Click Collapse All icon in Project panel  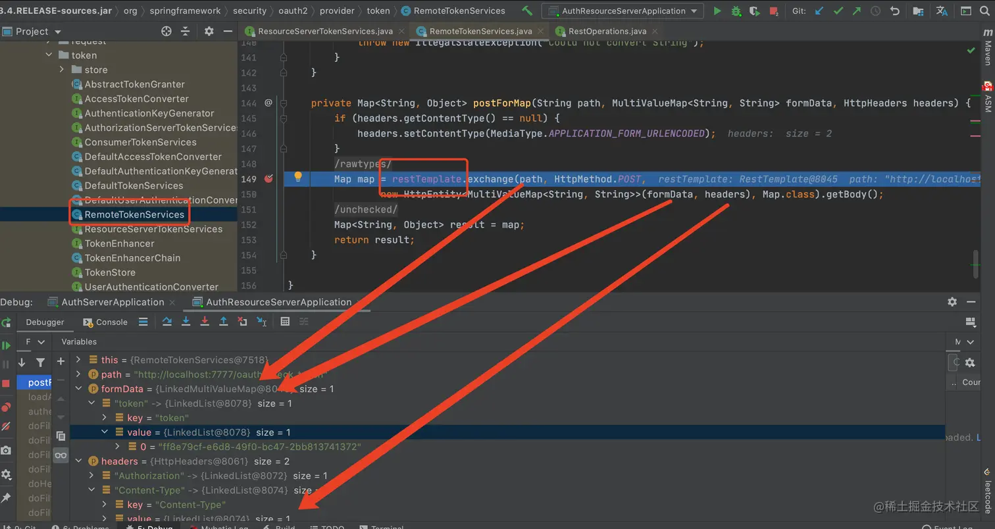click(186, 31)
